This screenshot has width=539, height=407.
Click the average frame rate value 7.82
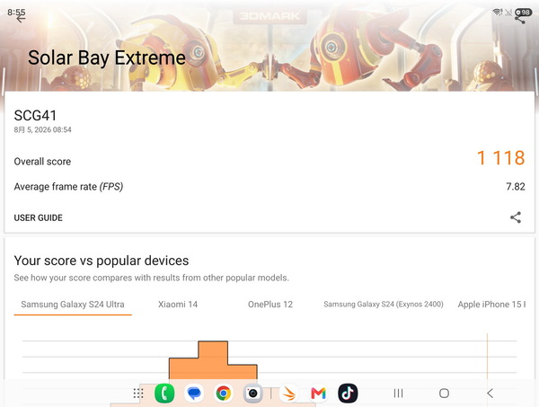tap(516, 187)
